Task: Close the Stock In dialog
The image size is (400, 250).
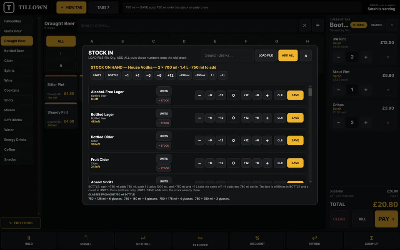Action: [x=306, y=55]
